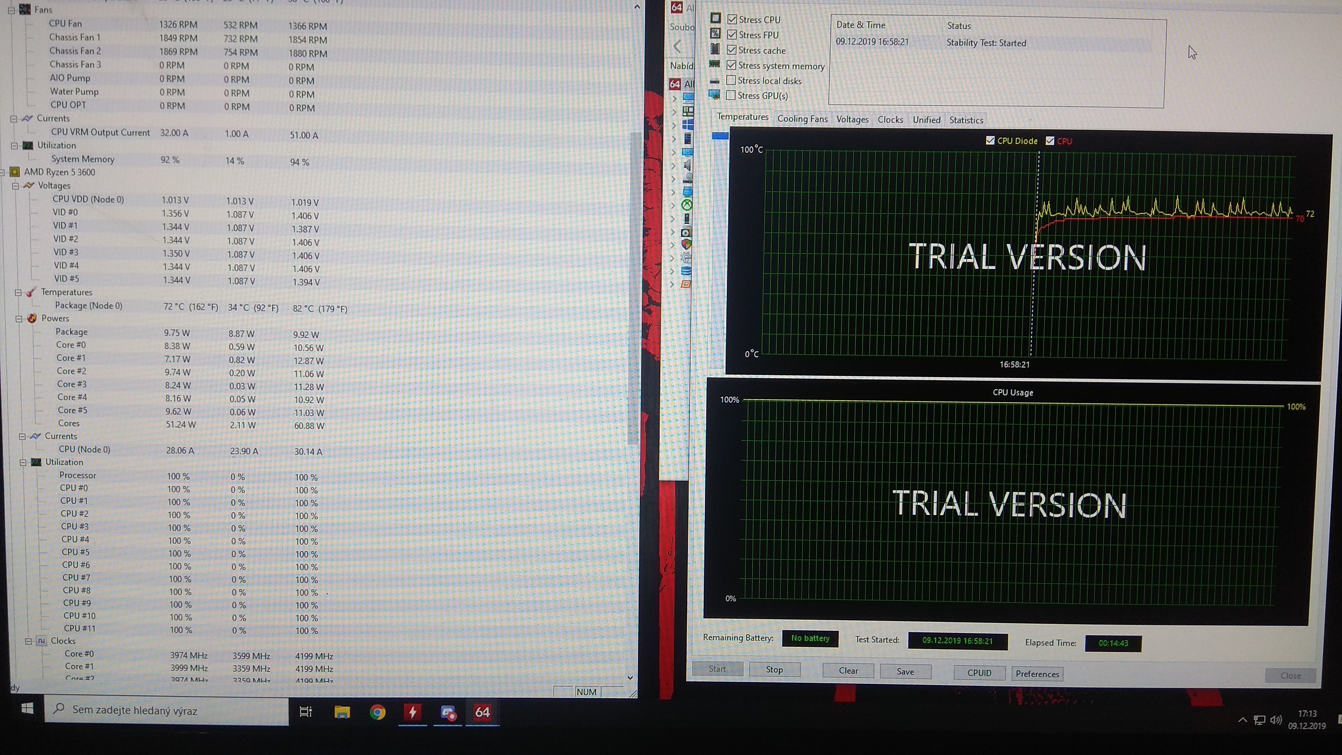Click the Windows operating system icon in sidebar
Screen dimensions: 1342x755
click(688, 125)
